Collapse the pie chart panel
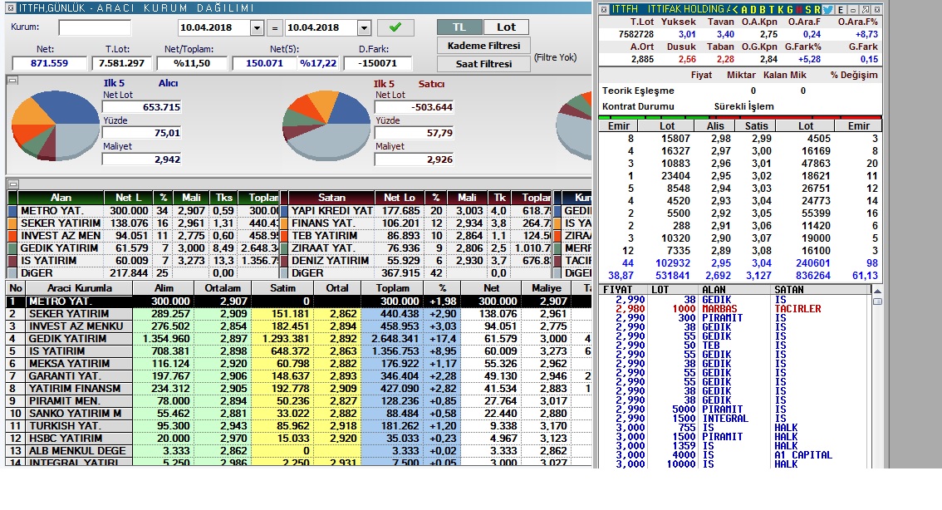 click(13, 80)
